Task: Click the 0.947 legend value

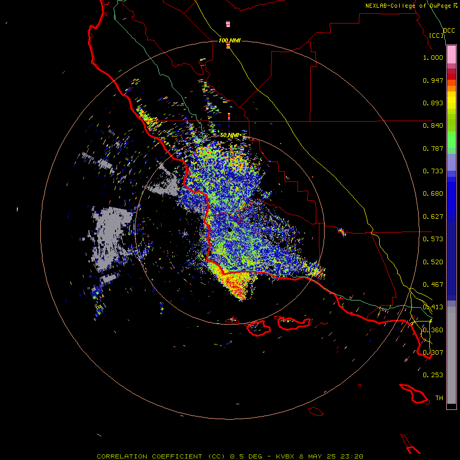Action: [433, 80]
